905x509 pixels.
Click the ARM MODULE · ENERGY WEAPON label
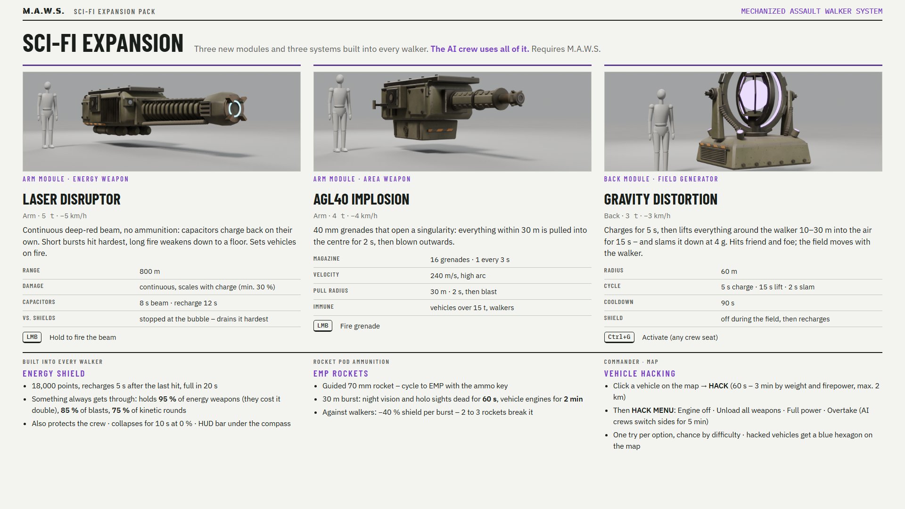75,179
